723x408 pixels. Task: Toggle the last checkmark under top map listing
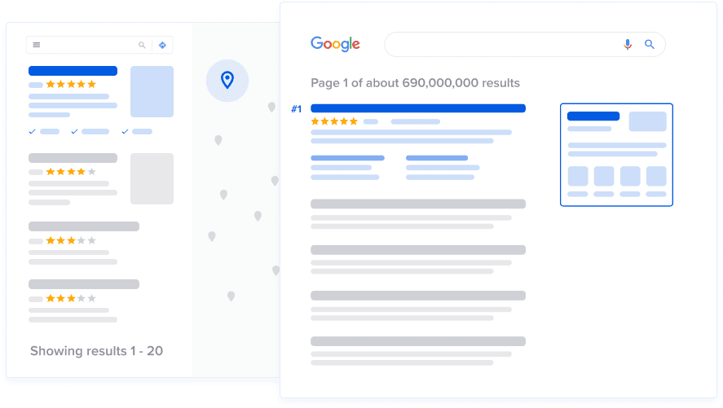coord(126,131)
